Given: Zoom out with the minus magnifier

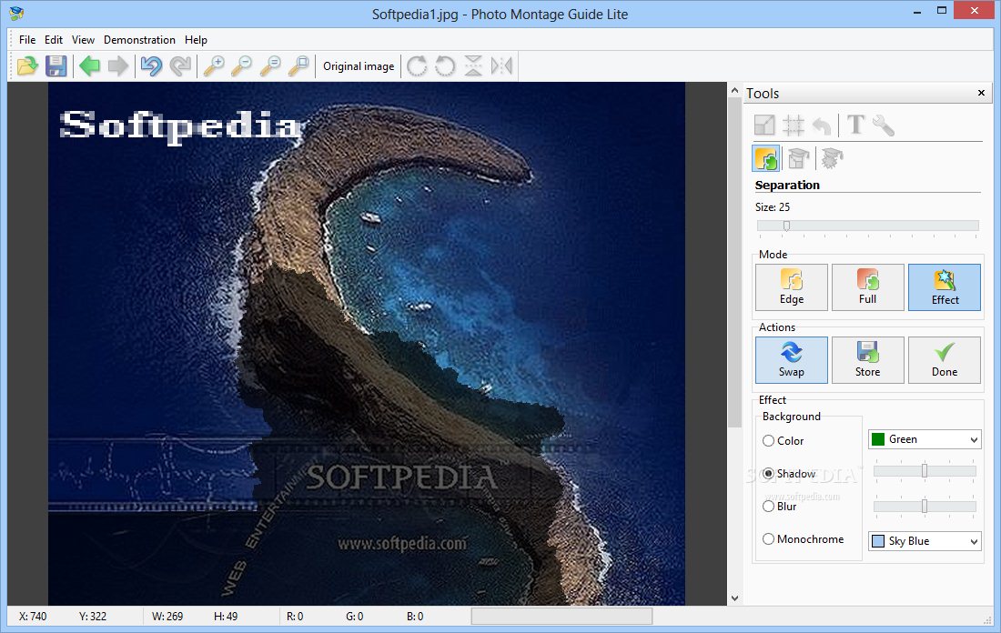Looking at the screenshot, I should (x=242, y=65).
